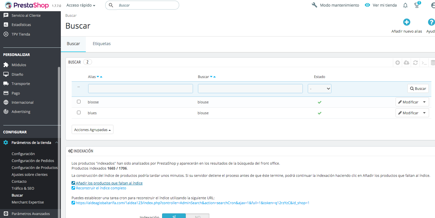Open the employee profile avatar
The image size is (435, 218).
click(433, 5)
